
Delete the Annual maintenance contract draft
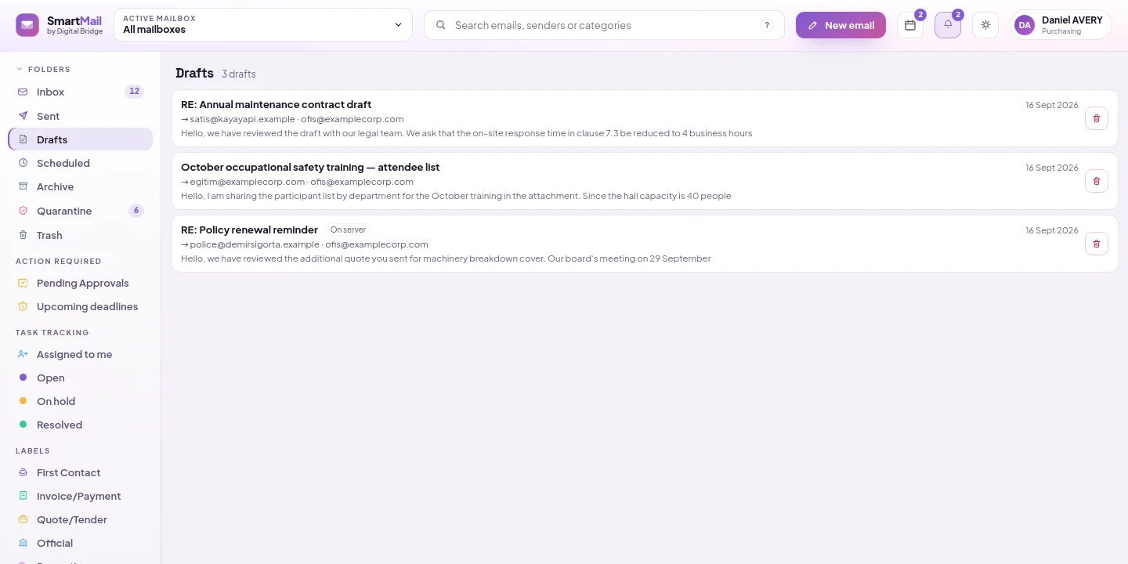point(1097,118)
